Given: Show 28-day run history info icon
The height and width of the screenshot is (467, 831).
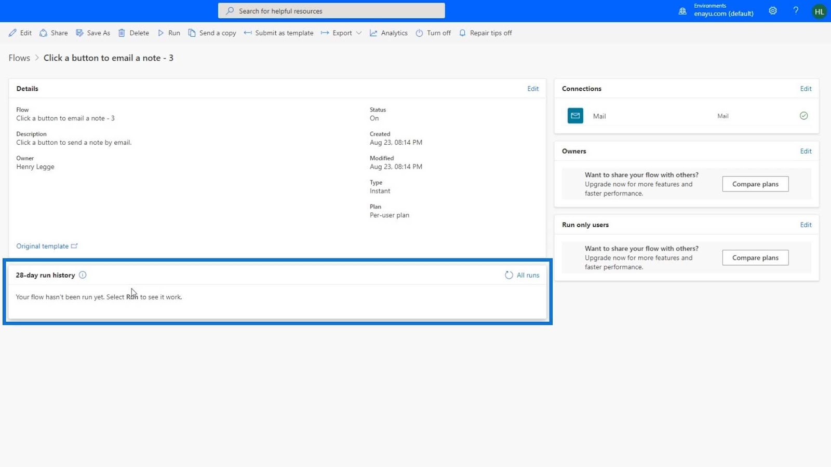Looking at the screenshot, I should pos(83,275).
